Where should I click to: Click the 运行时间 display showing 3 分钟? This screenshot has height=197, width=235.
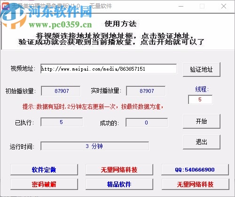point(95,146)
